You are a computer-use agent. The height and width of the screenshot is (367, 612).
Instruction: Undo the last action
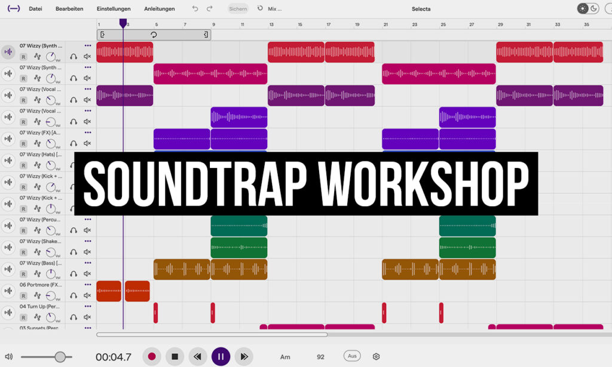(195, 8)
